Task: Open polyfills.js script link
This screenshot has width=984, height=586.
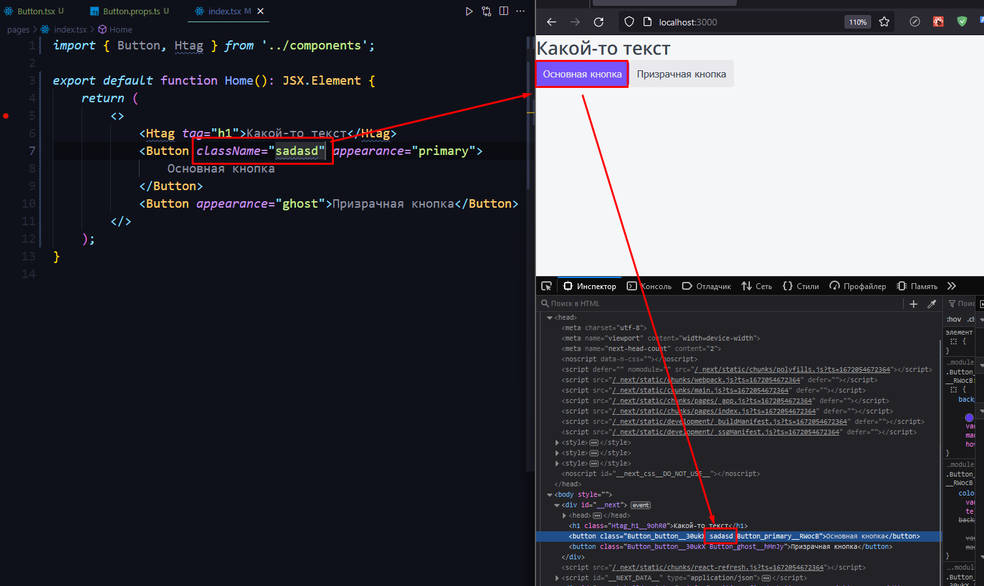Action: click(x=792, y=370)
